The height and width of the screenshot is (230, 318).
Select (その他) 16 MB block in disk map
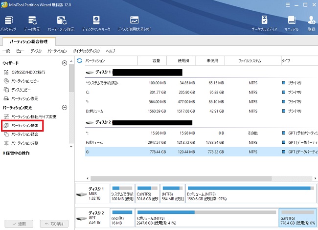[x=122, y=217]
